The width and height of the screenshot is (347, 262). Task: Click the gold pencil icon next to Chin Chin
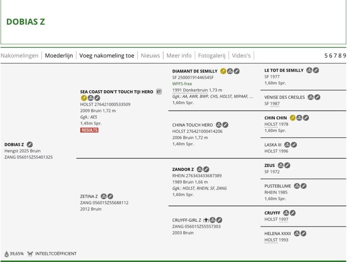click(292, 118)
